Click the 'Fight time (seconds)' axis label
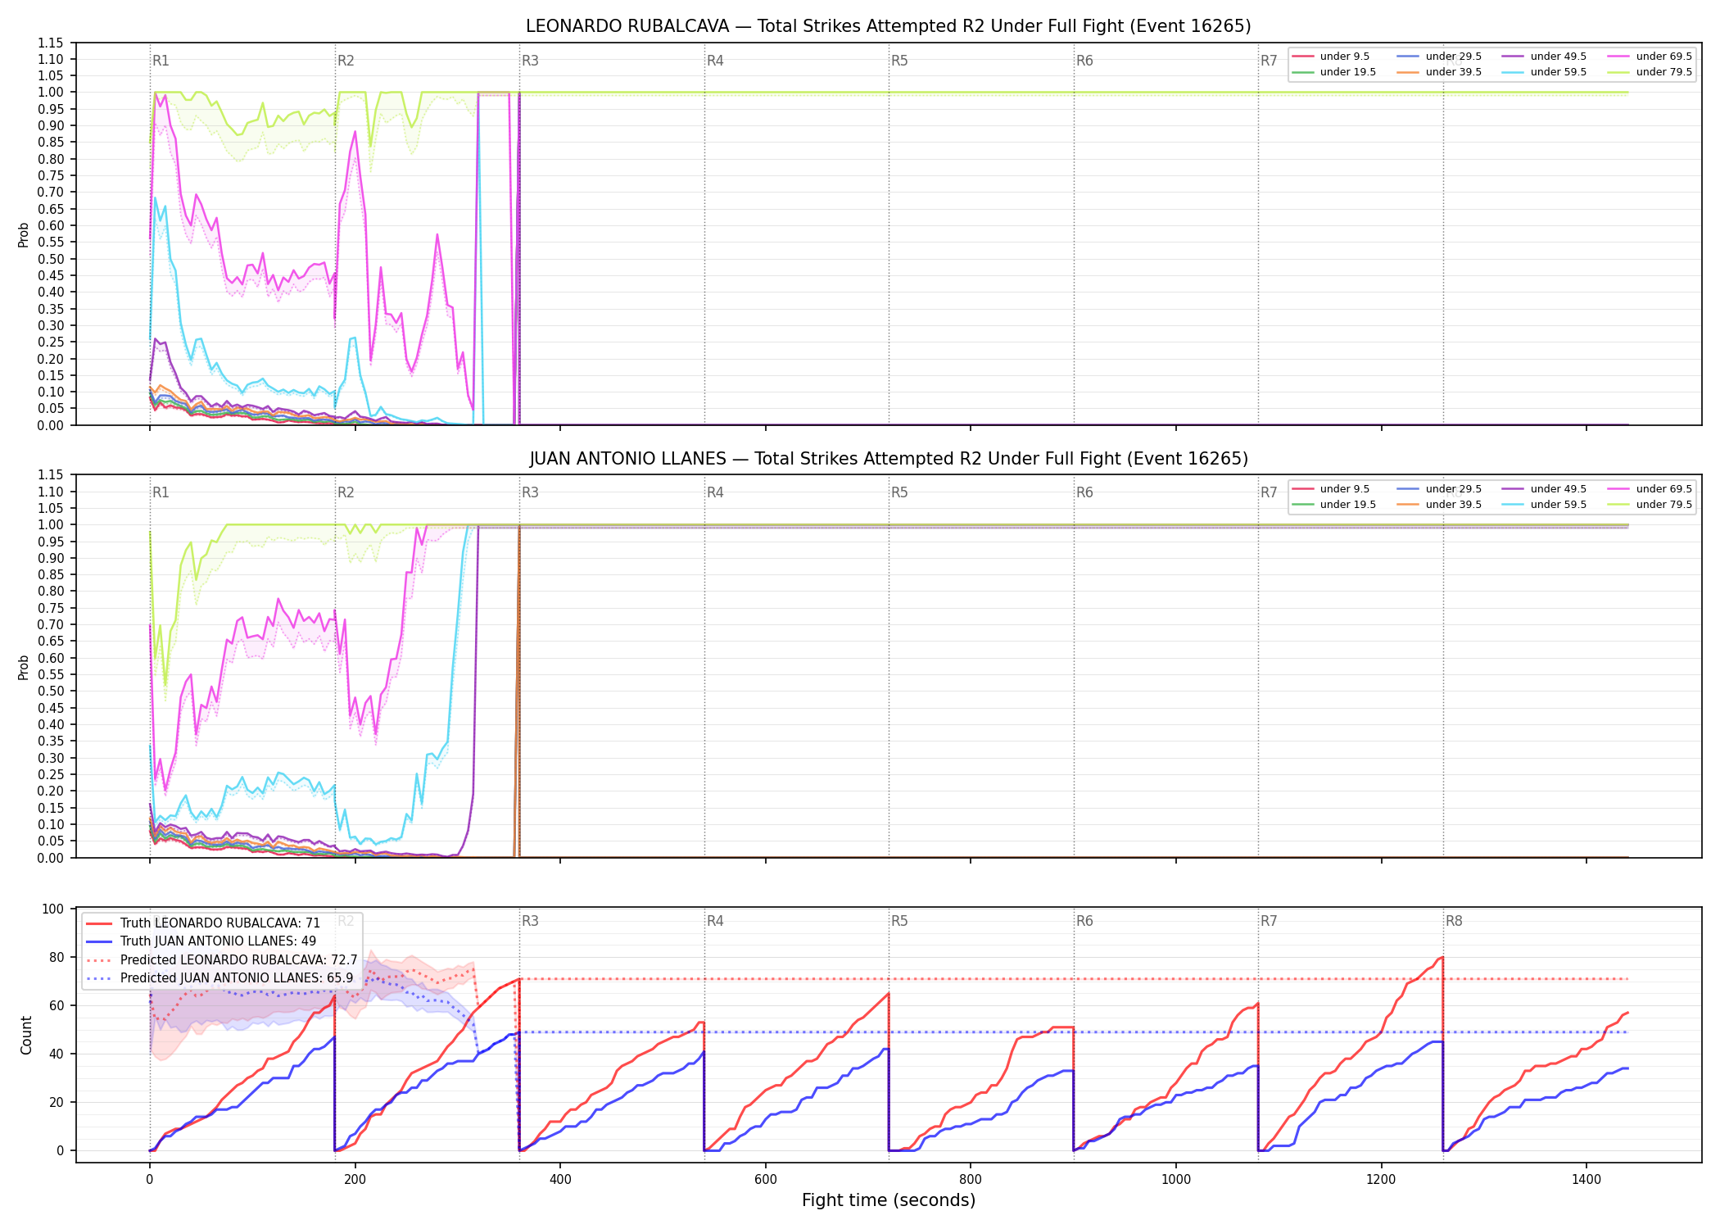This screenshot has height=1229, width=1720. [889, 1200]
